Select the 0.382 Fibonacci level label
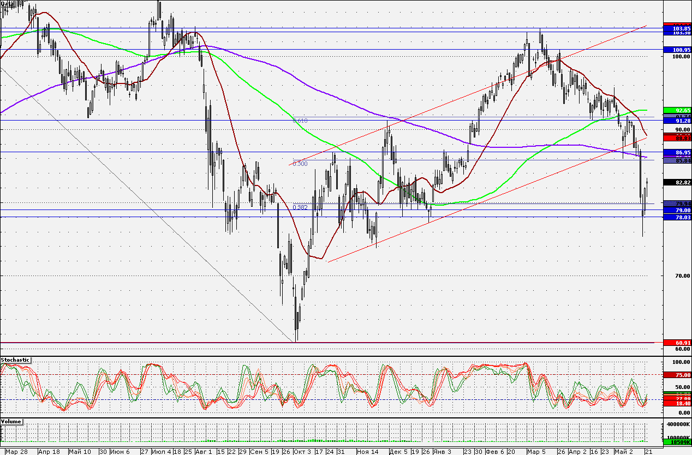 (x=300, y=207)
